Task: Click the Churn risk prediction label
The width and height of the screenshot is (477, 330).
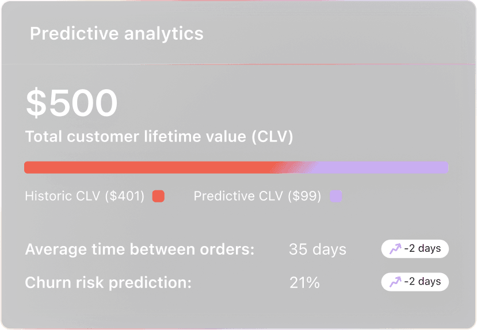Action: pos(108,283)
